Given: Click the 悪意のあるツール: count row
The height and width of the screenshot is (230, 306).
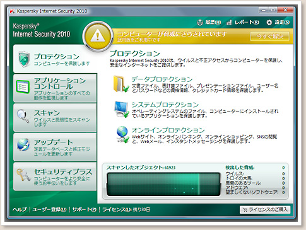Looking at the screenshot, I should click(x=255, y=183).
